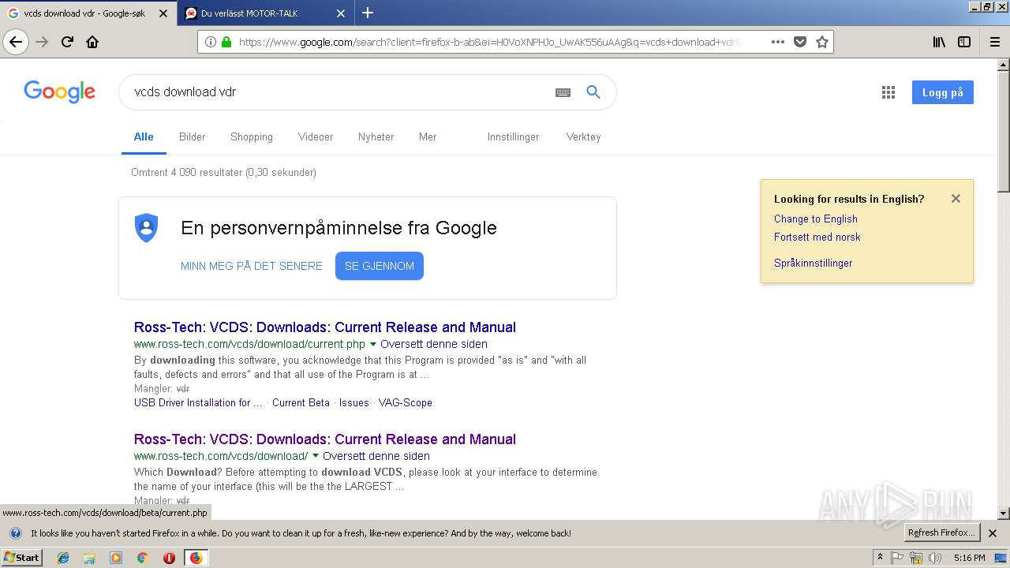Open Verktøy search tools

[x=583, y=136]
